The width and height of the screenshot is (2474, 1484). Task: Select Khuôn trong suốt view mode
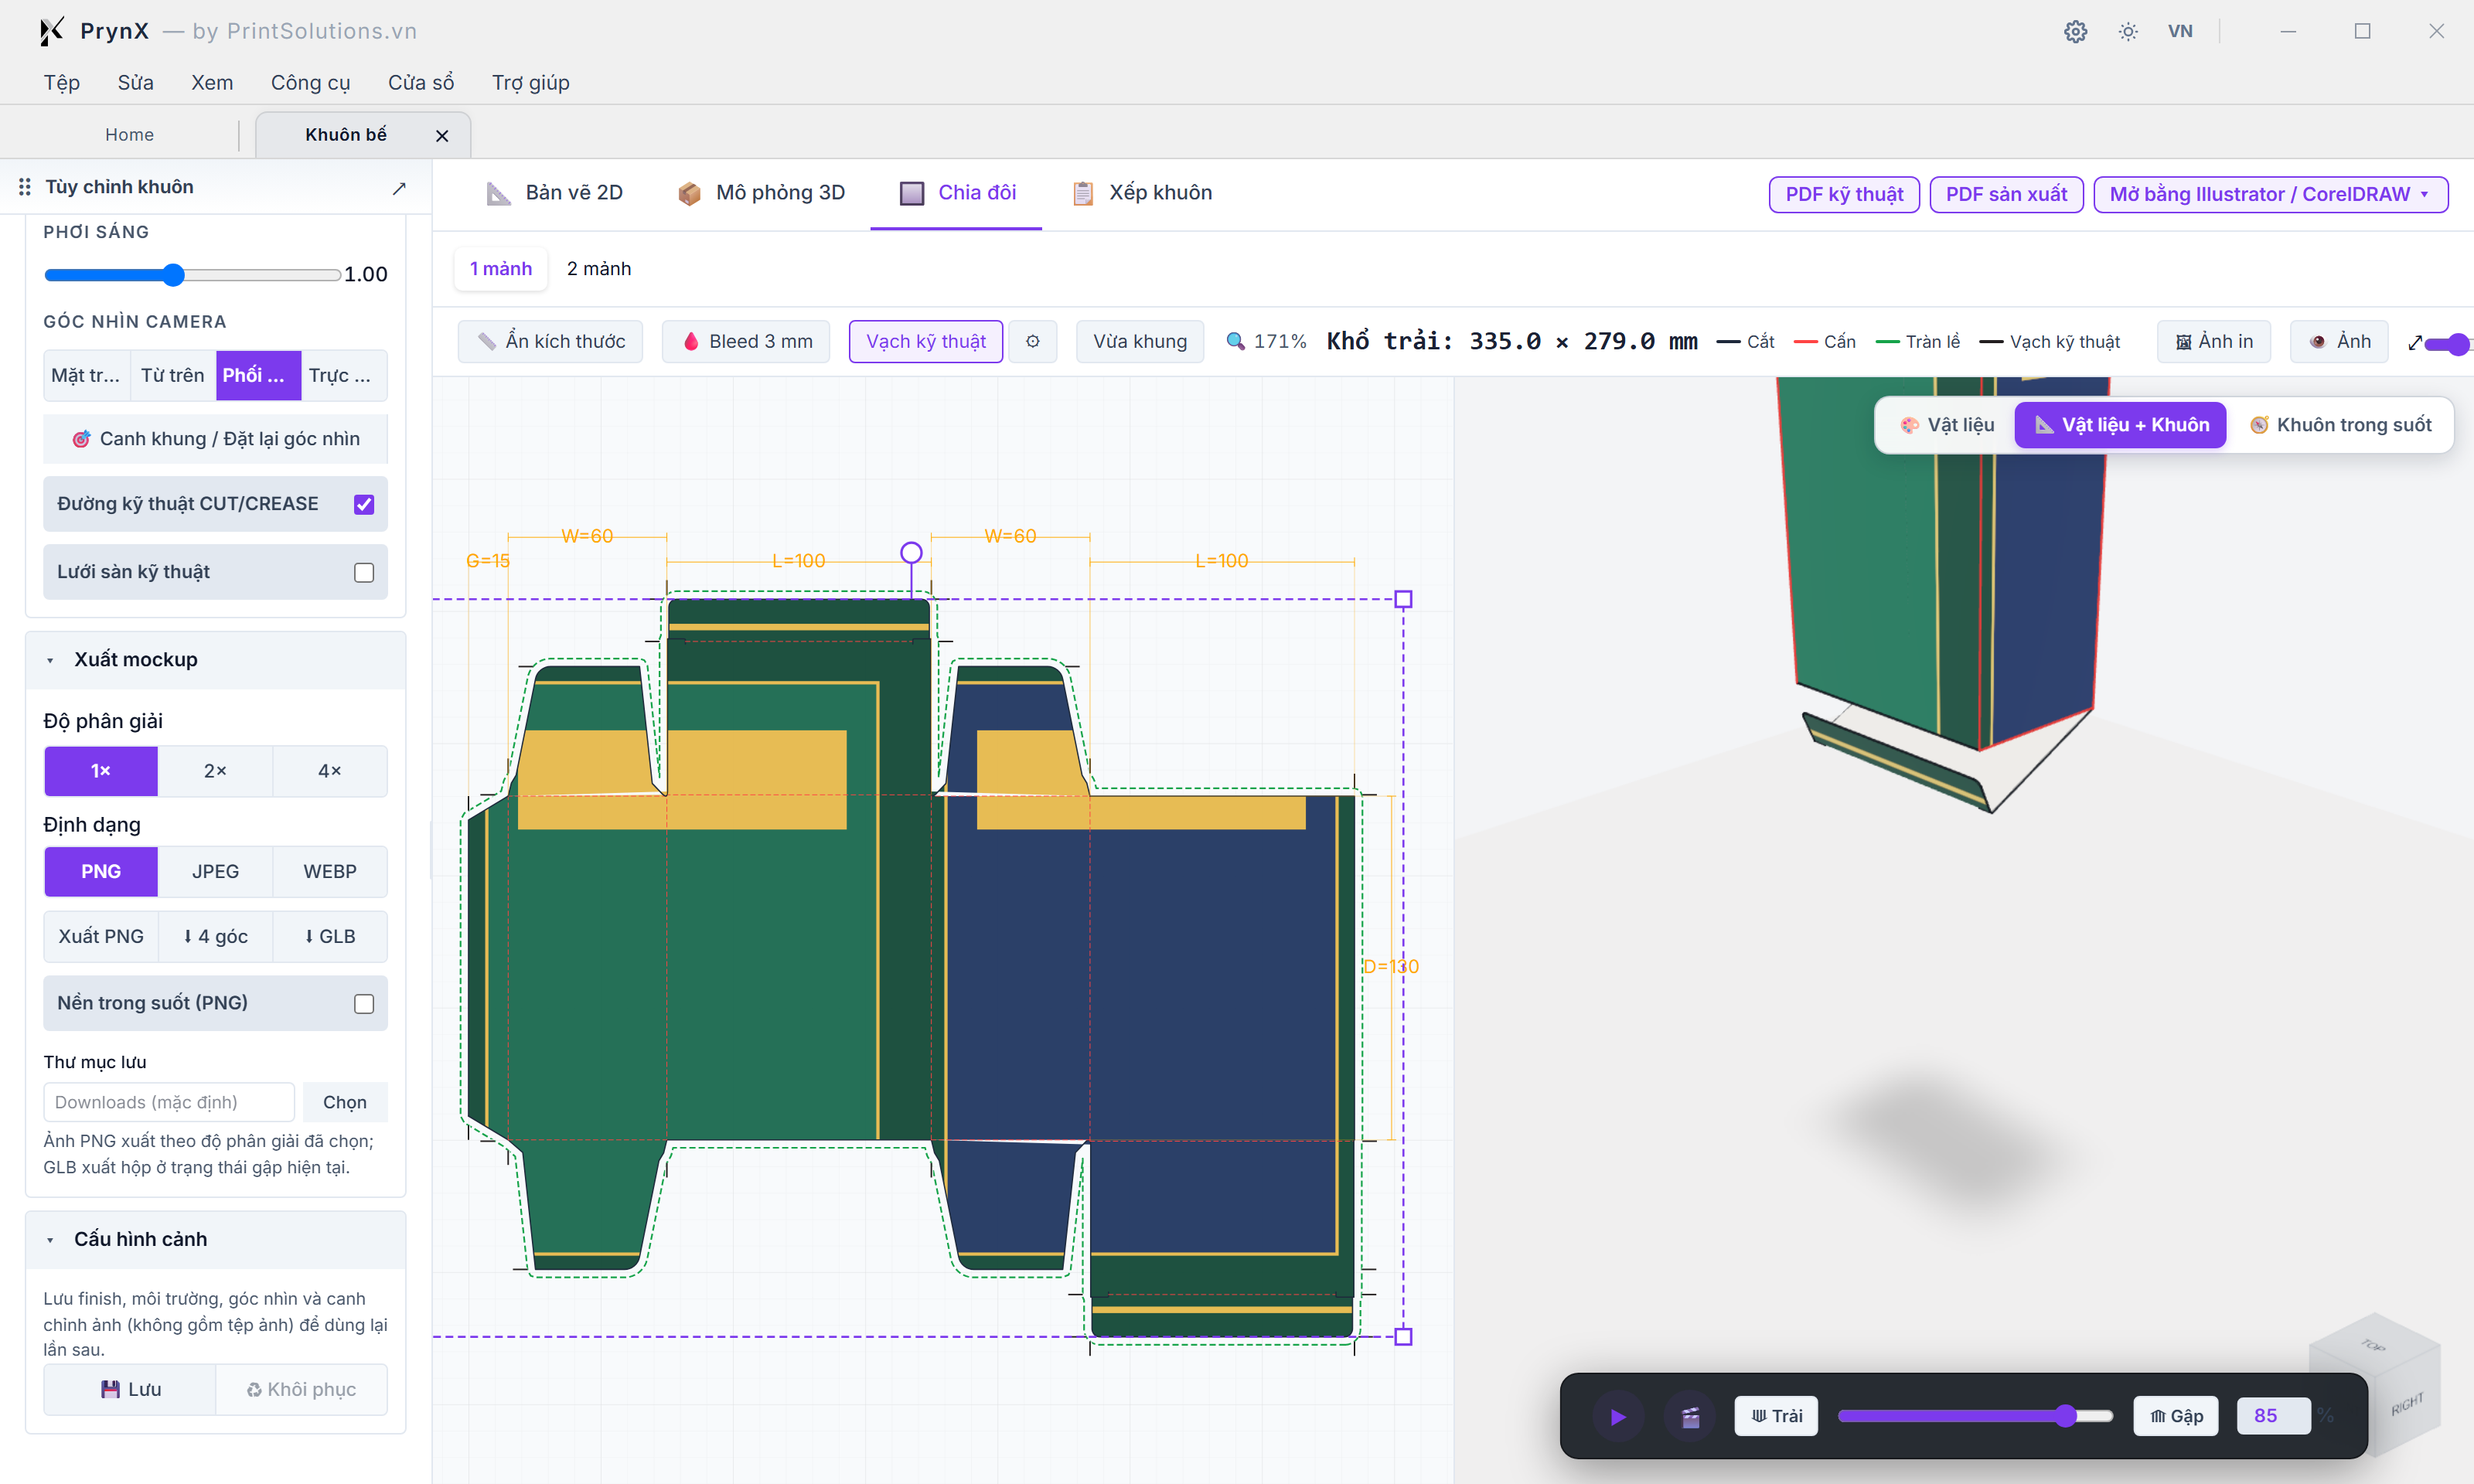[x=2341, y=425]
